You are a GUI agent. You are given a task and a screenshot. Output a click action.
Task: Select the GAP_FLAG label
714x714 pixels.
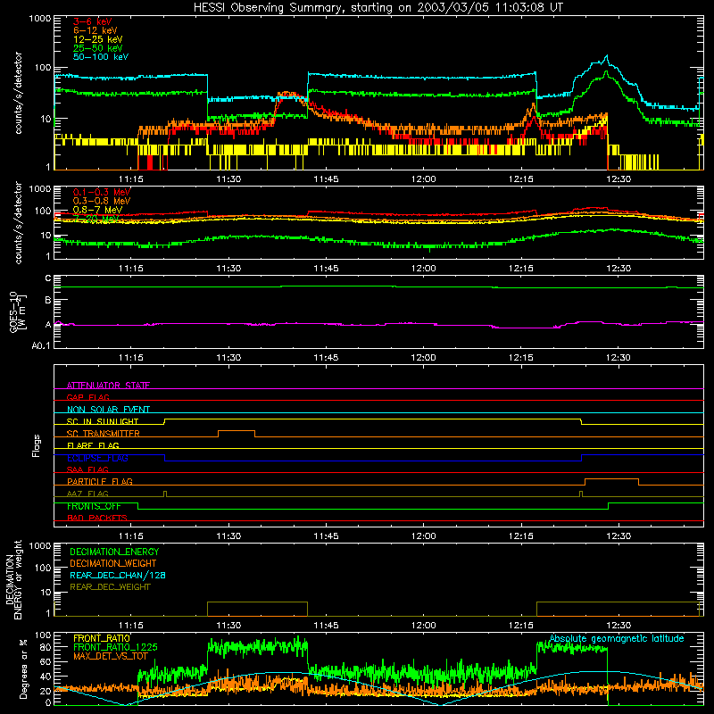pos(87,397)
